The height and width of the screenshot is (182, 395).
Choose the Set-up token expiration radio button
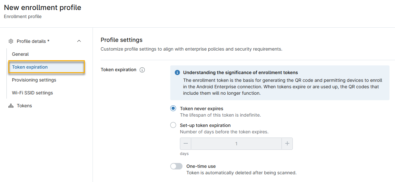point(173,125)
